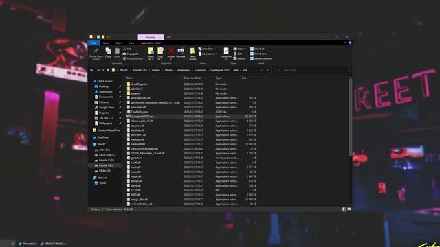Open Friends List in the taskbar
This screenshot has width=440, height=247.
[x=27, y=244]
